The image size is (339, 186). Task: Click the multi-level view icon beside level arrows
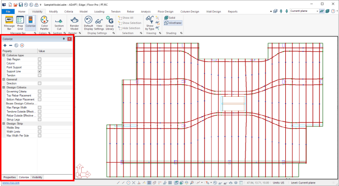coord(275,11)
